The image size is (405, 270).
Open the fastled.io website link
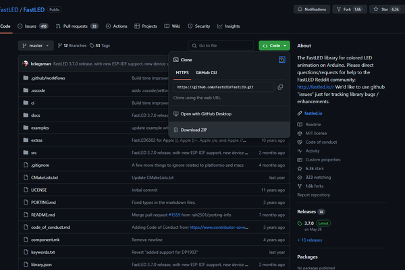[x=313, y=113]
